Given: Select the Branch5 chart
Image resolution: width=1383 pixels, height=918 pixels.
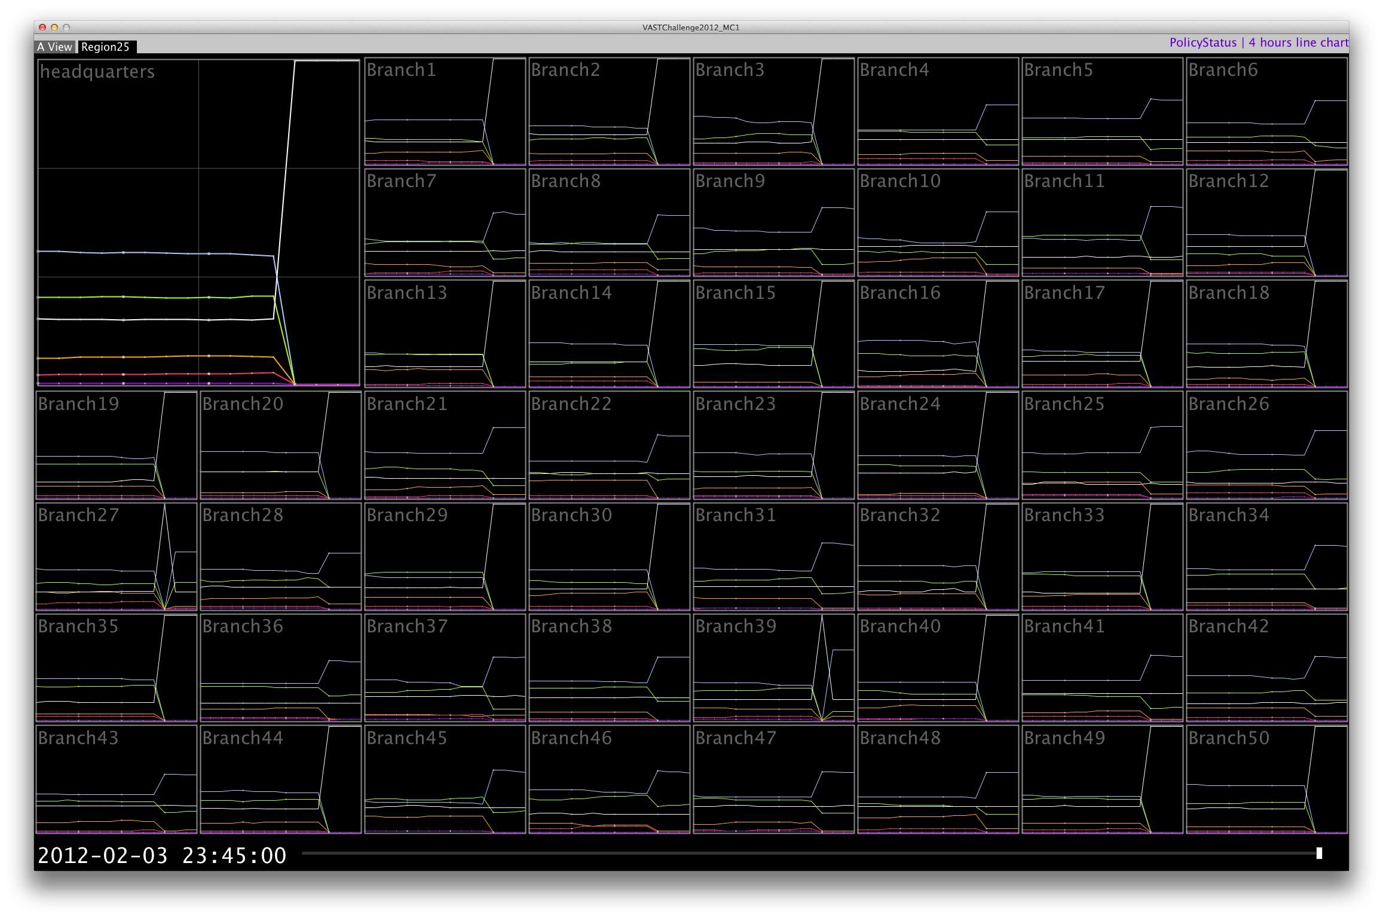Looking at the screenshot, I should (x=1103, y=112).
